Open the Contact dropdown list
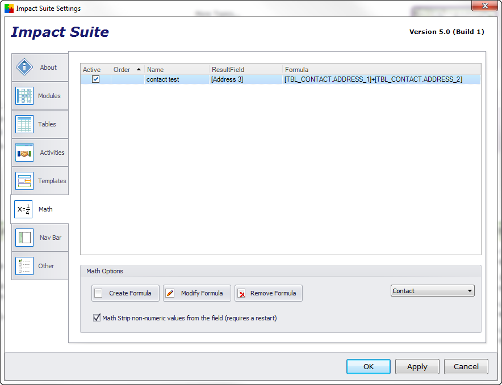The image size is (502, 385). coord(432,291)
